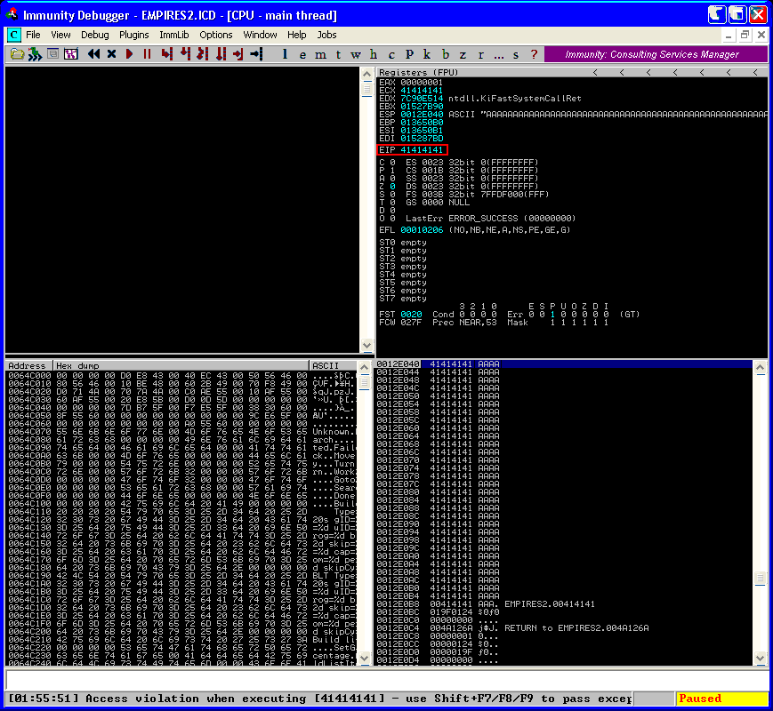Show Patches with the 'P' button
The width and height of the screenshot is (773, 711).
(409, 54)
